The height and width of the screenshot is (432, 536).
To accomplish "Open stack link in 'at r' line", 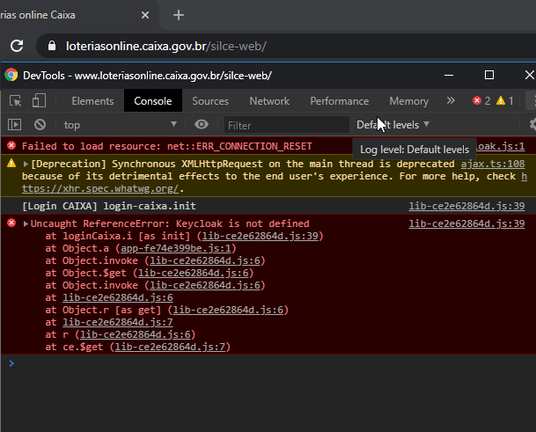I will click(x=135, y=334).
